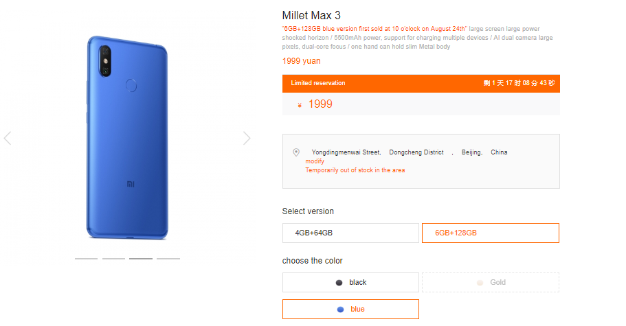Click the previous image left arrow
The width and height of the screenshot is (626, 326).
(x=8, y=138)
